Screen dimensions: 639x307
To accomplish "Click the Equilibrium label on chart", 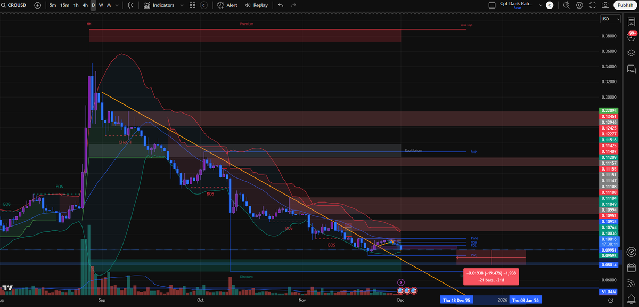I will pos(413,151).
